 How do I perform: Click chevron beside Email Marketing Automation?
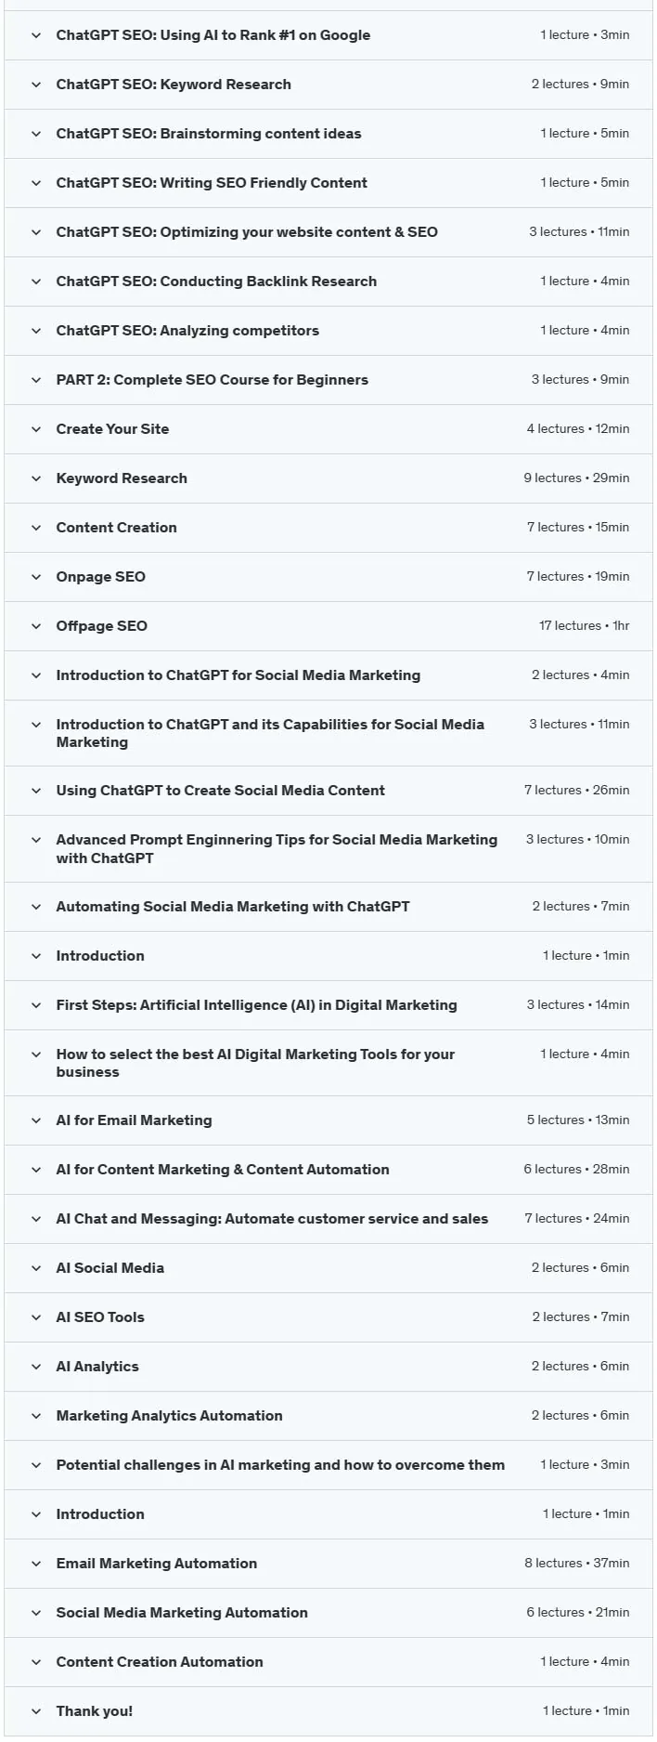click(36, 1564)
